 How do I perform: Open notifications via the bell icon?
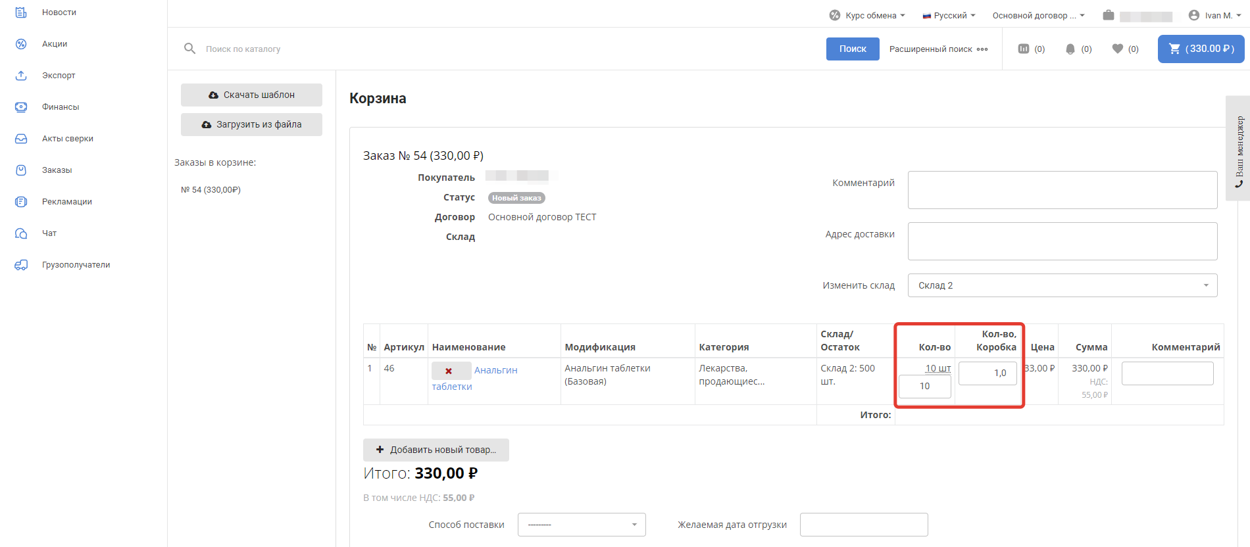click(x=1070, y=49)
